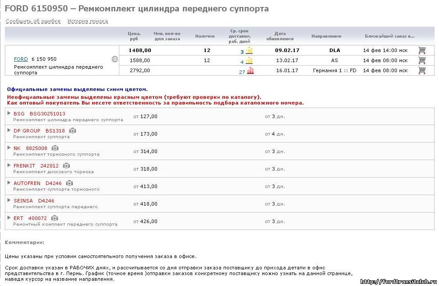Viewport: 439px width, 286px height.
Task: Sort by 'Направление' column header
Action: coord(326,36)
